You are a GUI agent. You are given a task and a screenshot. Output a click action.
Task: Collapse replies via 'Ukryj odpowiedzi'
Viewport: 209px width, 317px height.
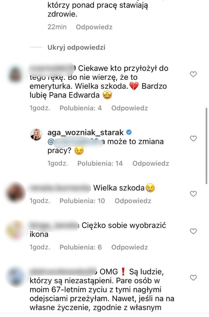coord(76,48)
